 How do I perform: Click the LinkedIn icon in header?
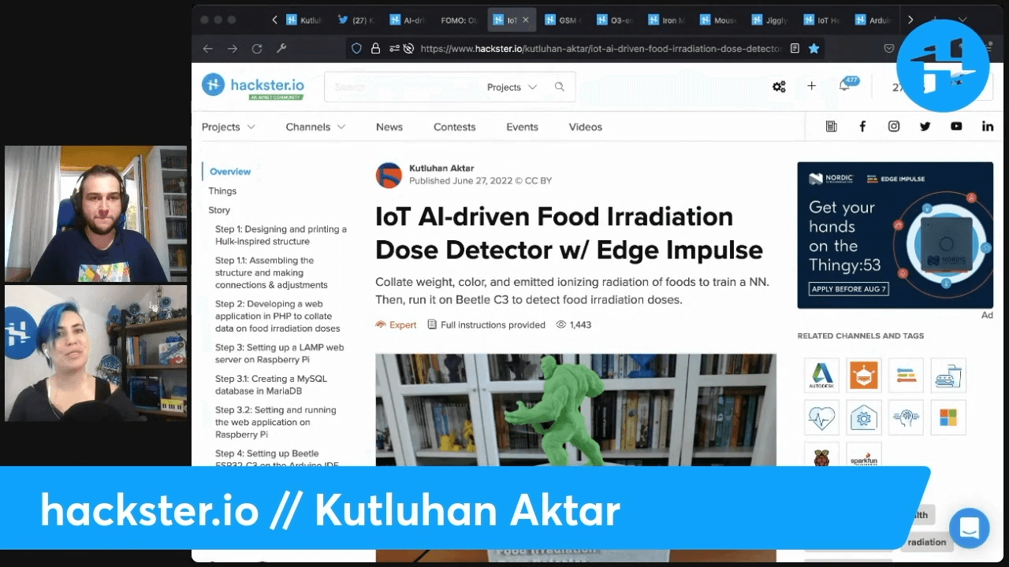(x=988, y=126)
